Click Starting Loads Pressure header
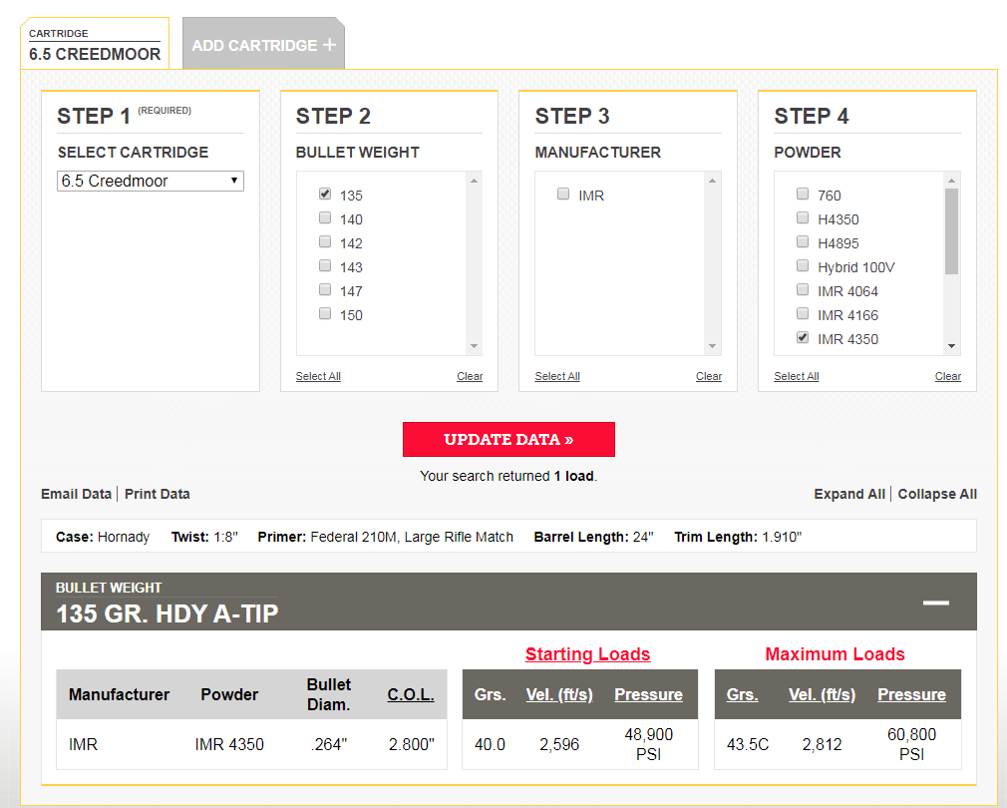This screenshot has width=1007, height=808. pos(649,694)
